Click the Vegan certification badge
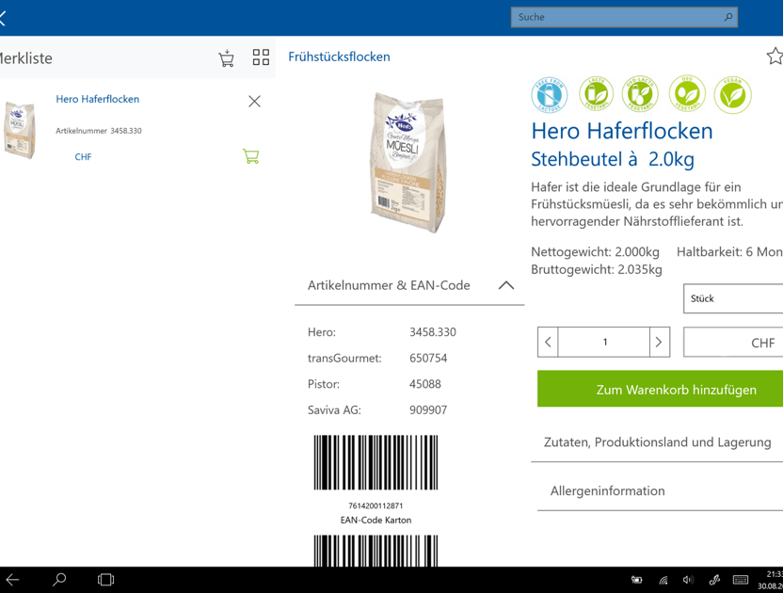The width and height of the screenshot is (783, 593). (731, 94)
